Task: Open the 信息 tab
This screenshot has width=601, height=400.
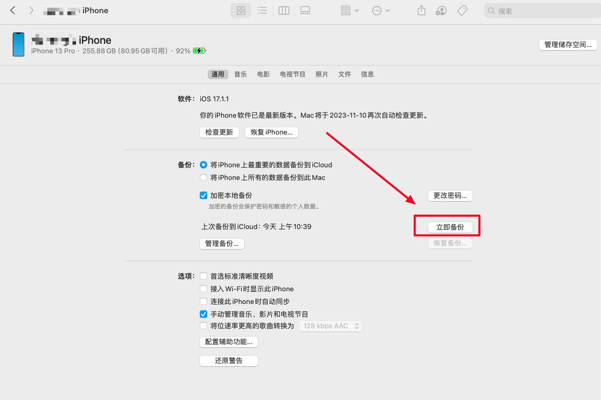Action: (x=367, y=74)
